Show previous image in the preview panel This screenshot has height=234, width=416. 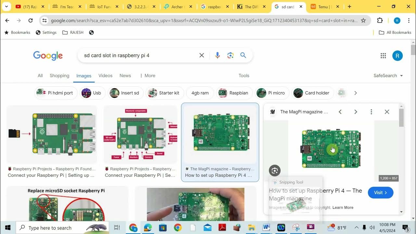pyautogui.click(x=340, y=112)
